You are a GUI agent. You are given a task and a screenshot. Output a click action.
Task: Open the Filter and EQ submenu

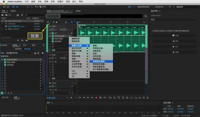79,51
